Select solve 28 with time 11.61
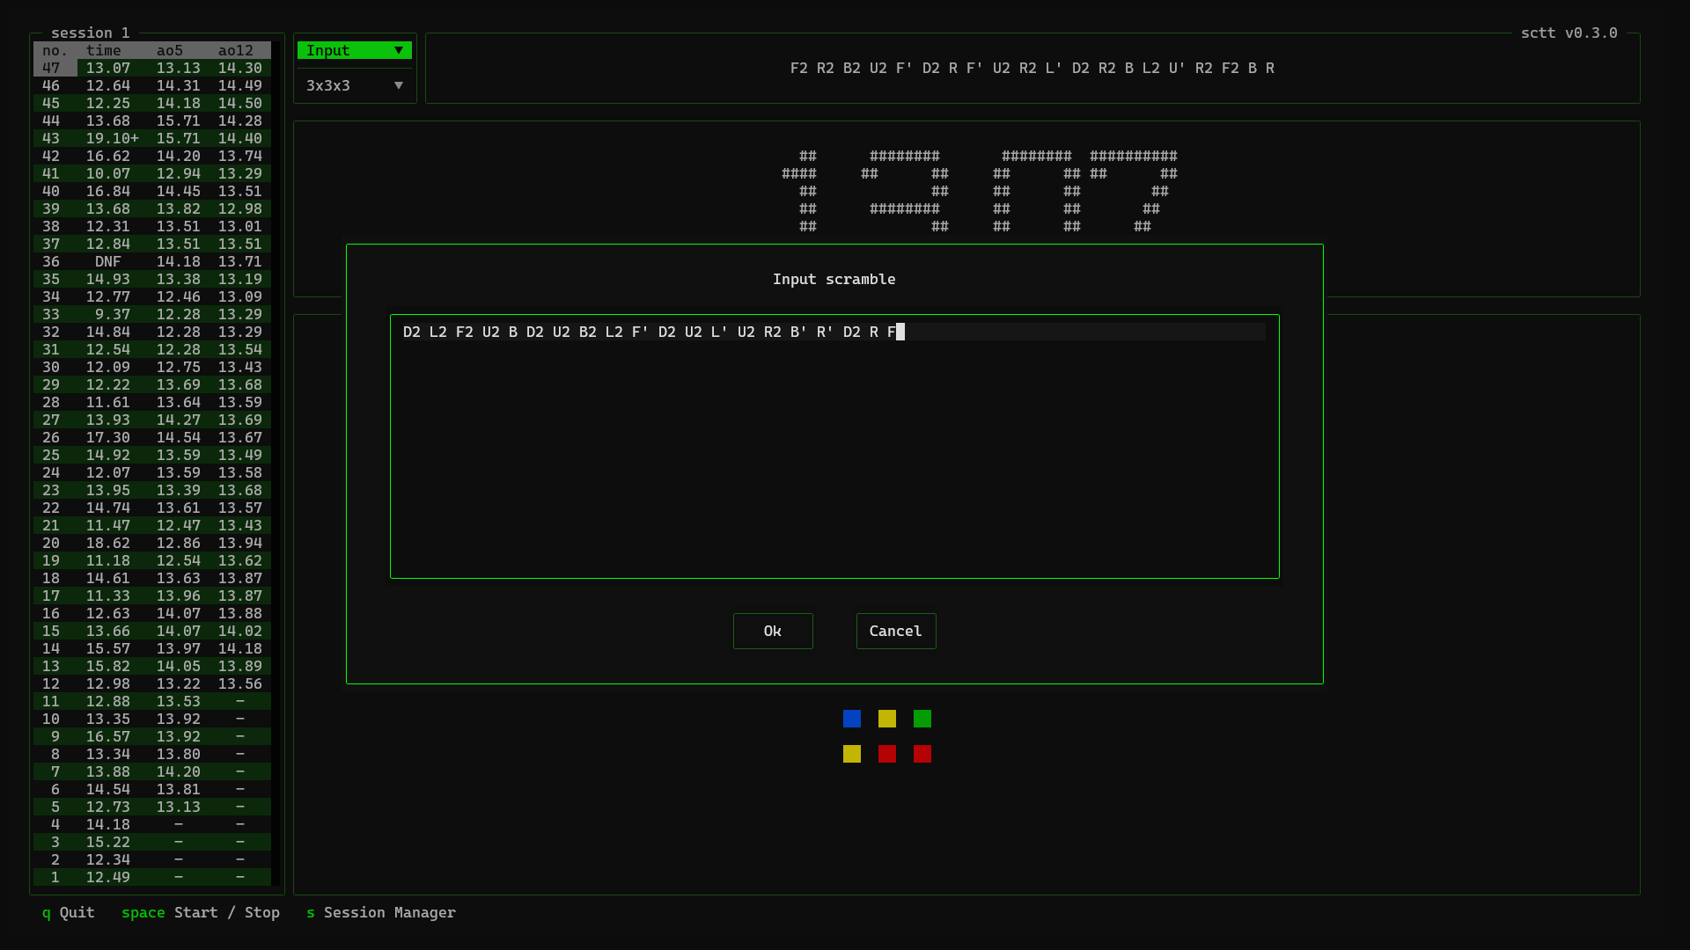This screenshot has height=950, width=1690. coord(152,402)
